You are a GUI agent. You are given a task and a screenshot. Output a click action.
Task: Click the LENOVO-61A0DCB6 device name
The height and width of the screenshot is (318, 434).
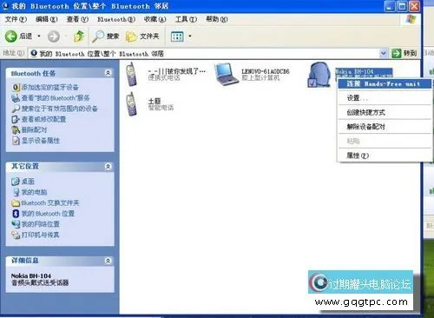pyautogui.click(x=266, y=71)
